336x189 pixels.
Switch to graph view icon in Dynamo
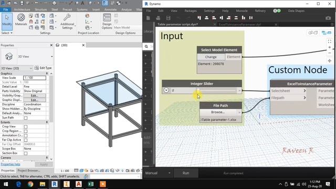click(x=327, y=33)
